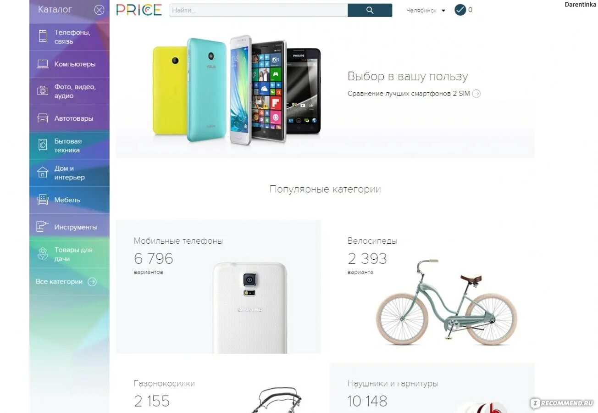
Task: Focus the Найти search field
Action: tap(259, 11)
